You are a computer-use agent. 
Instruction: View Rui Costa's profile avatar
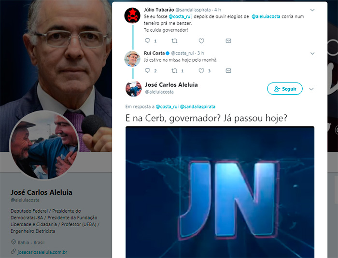coord(132,59)
